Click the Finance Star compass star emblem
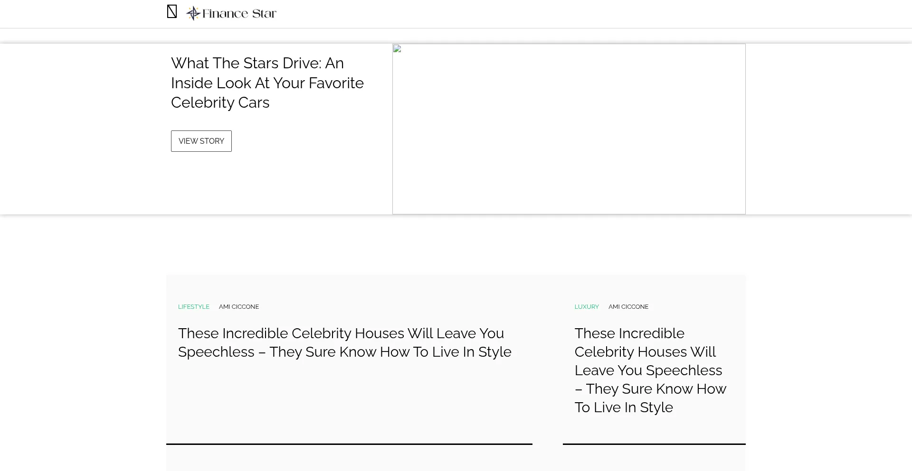 coord(193,13)
